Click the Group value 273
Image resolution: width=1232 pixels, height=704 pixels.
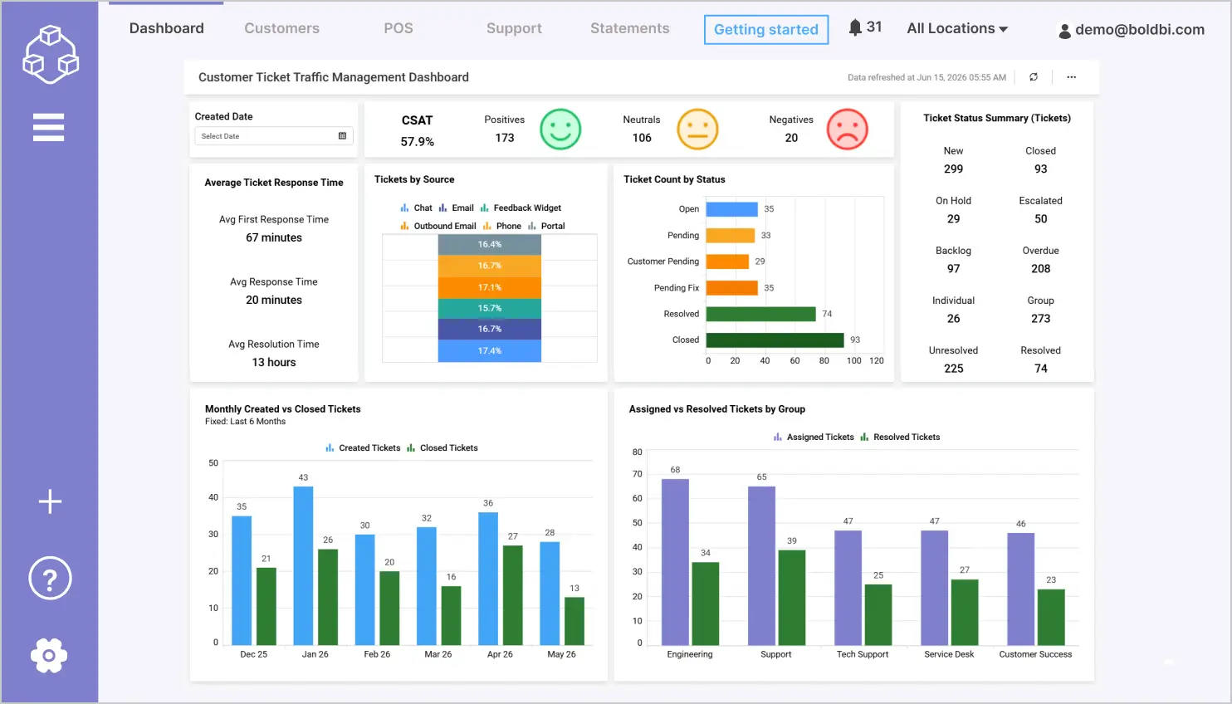tap(1040, 319)
